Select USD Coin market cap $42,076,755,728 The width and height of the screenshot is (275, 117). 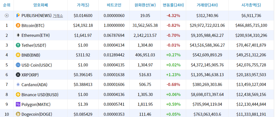(x=251, y=65)
